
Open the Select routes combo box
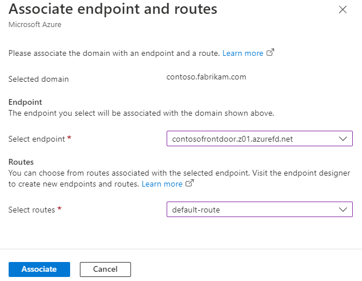(253, 210)
